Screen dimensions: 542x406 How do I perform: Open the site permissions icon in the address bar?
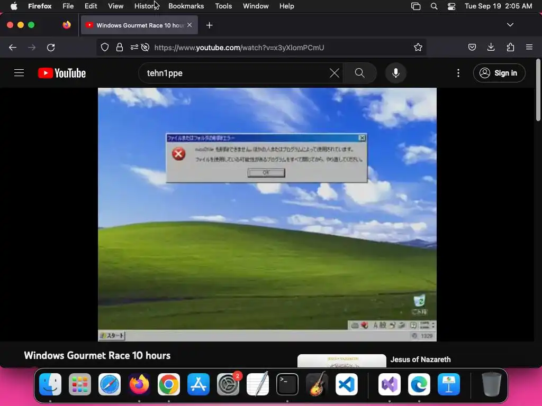[134, 47]
